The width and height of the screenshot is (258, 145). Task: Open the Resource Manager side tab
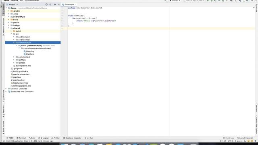(x=4, y=27)
